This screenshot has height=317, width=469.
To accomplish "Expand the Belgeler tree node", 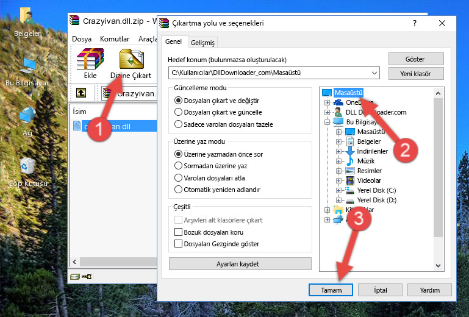I will point(338,141).
